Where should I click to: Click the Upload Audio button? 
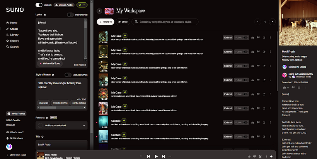pyautogui.click(x=64, y=5)
